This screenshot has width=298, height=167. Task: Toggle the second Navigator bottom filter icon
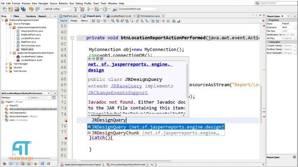(11, 164)
